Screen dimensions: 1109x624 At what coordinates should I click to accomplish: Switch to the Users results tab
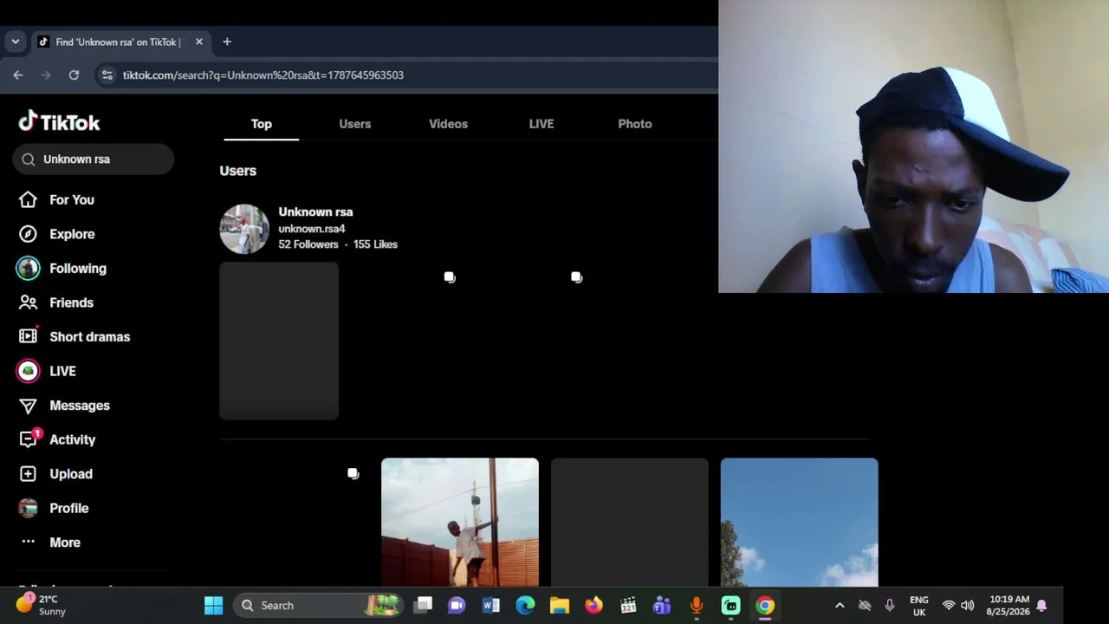click(355, 124)
